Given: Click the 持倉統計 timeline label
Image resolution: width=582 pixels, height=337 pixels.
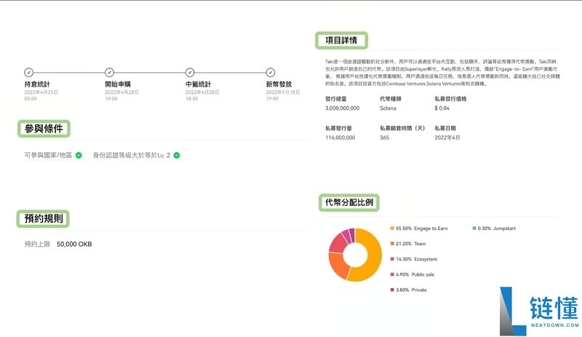Looking at the screenshot, I should 37,84.
